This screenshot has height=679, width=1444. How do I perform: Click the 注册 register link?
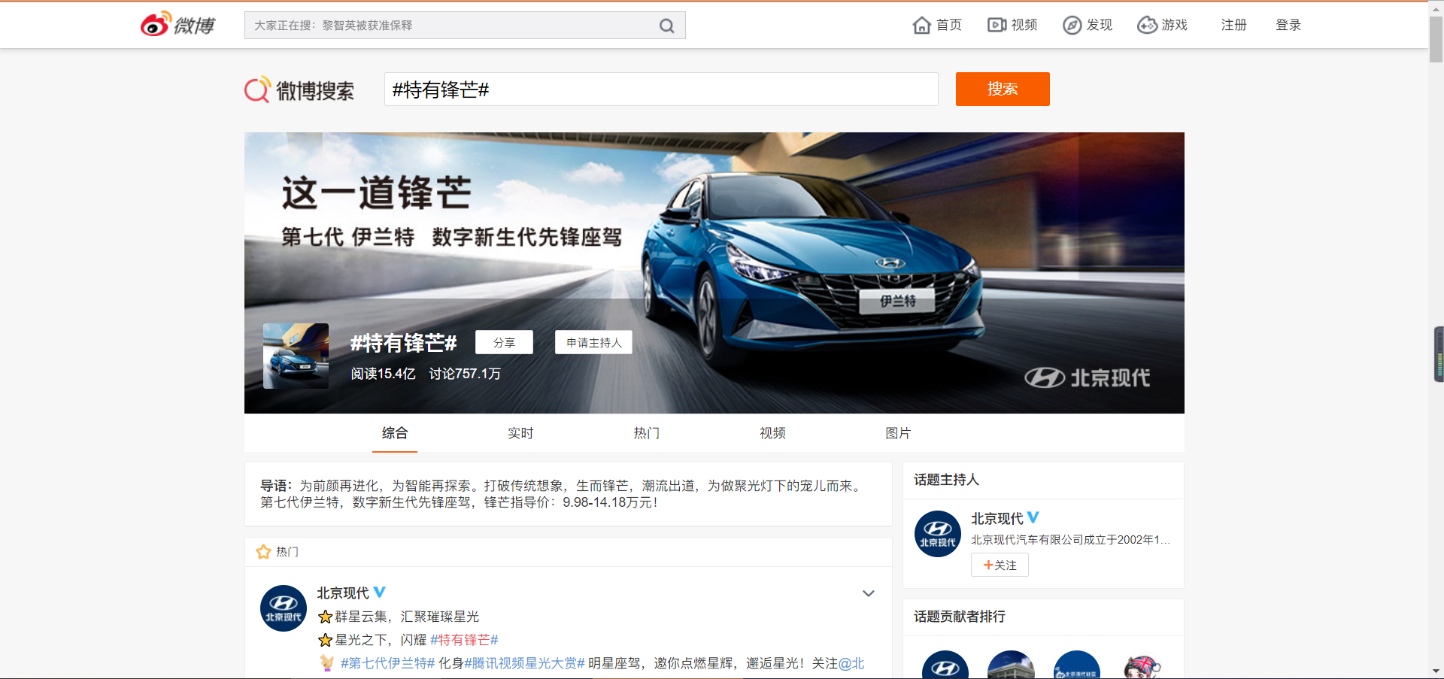tap(1234, 25)
